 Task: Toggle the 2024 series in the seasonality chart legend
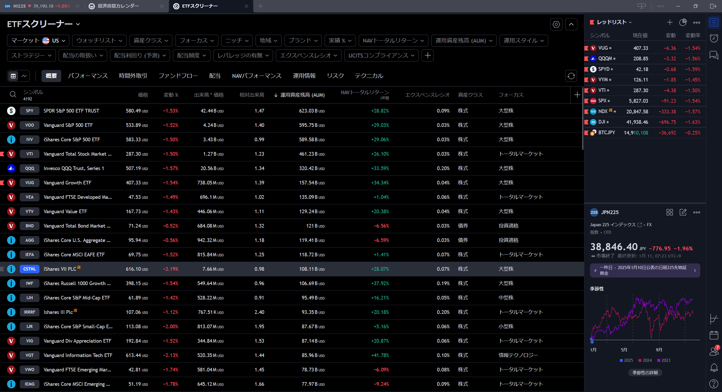[645, 360]
